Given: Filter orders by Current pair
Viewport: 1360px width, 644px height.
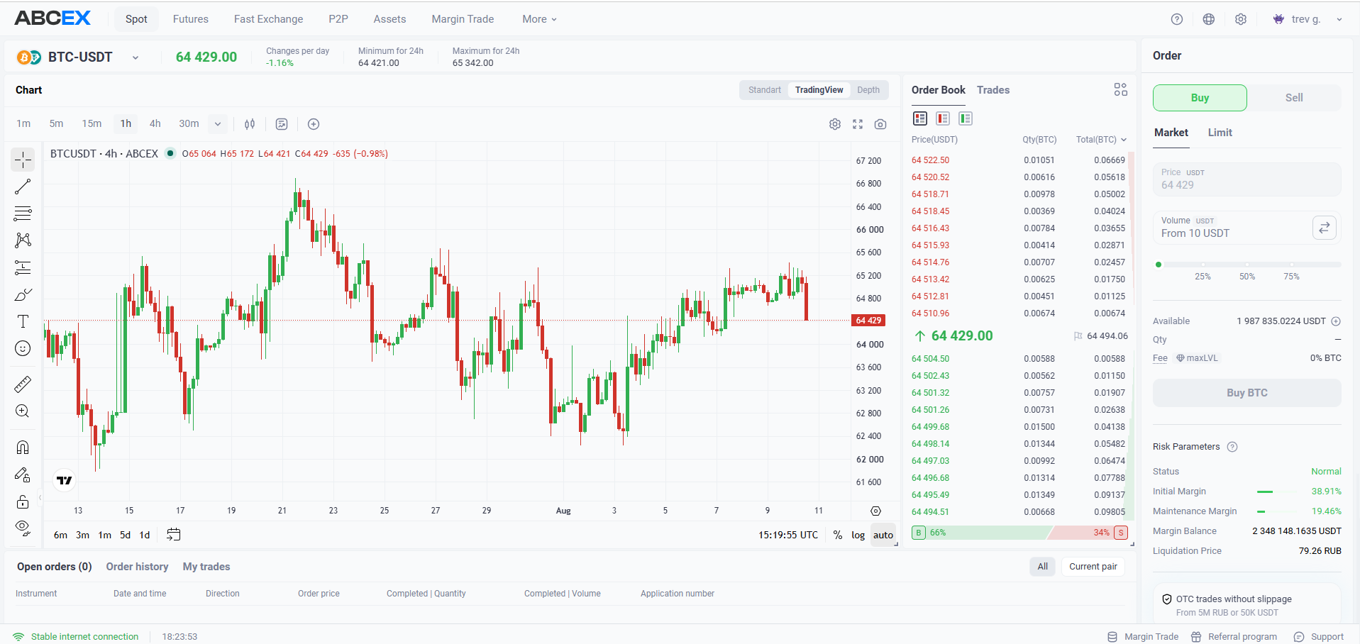Looking at the screenshot, I should (x=1093, y=567).
